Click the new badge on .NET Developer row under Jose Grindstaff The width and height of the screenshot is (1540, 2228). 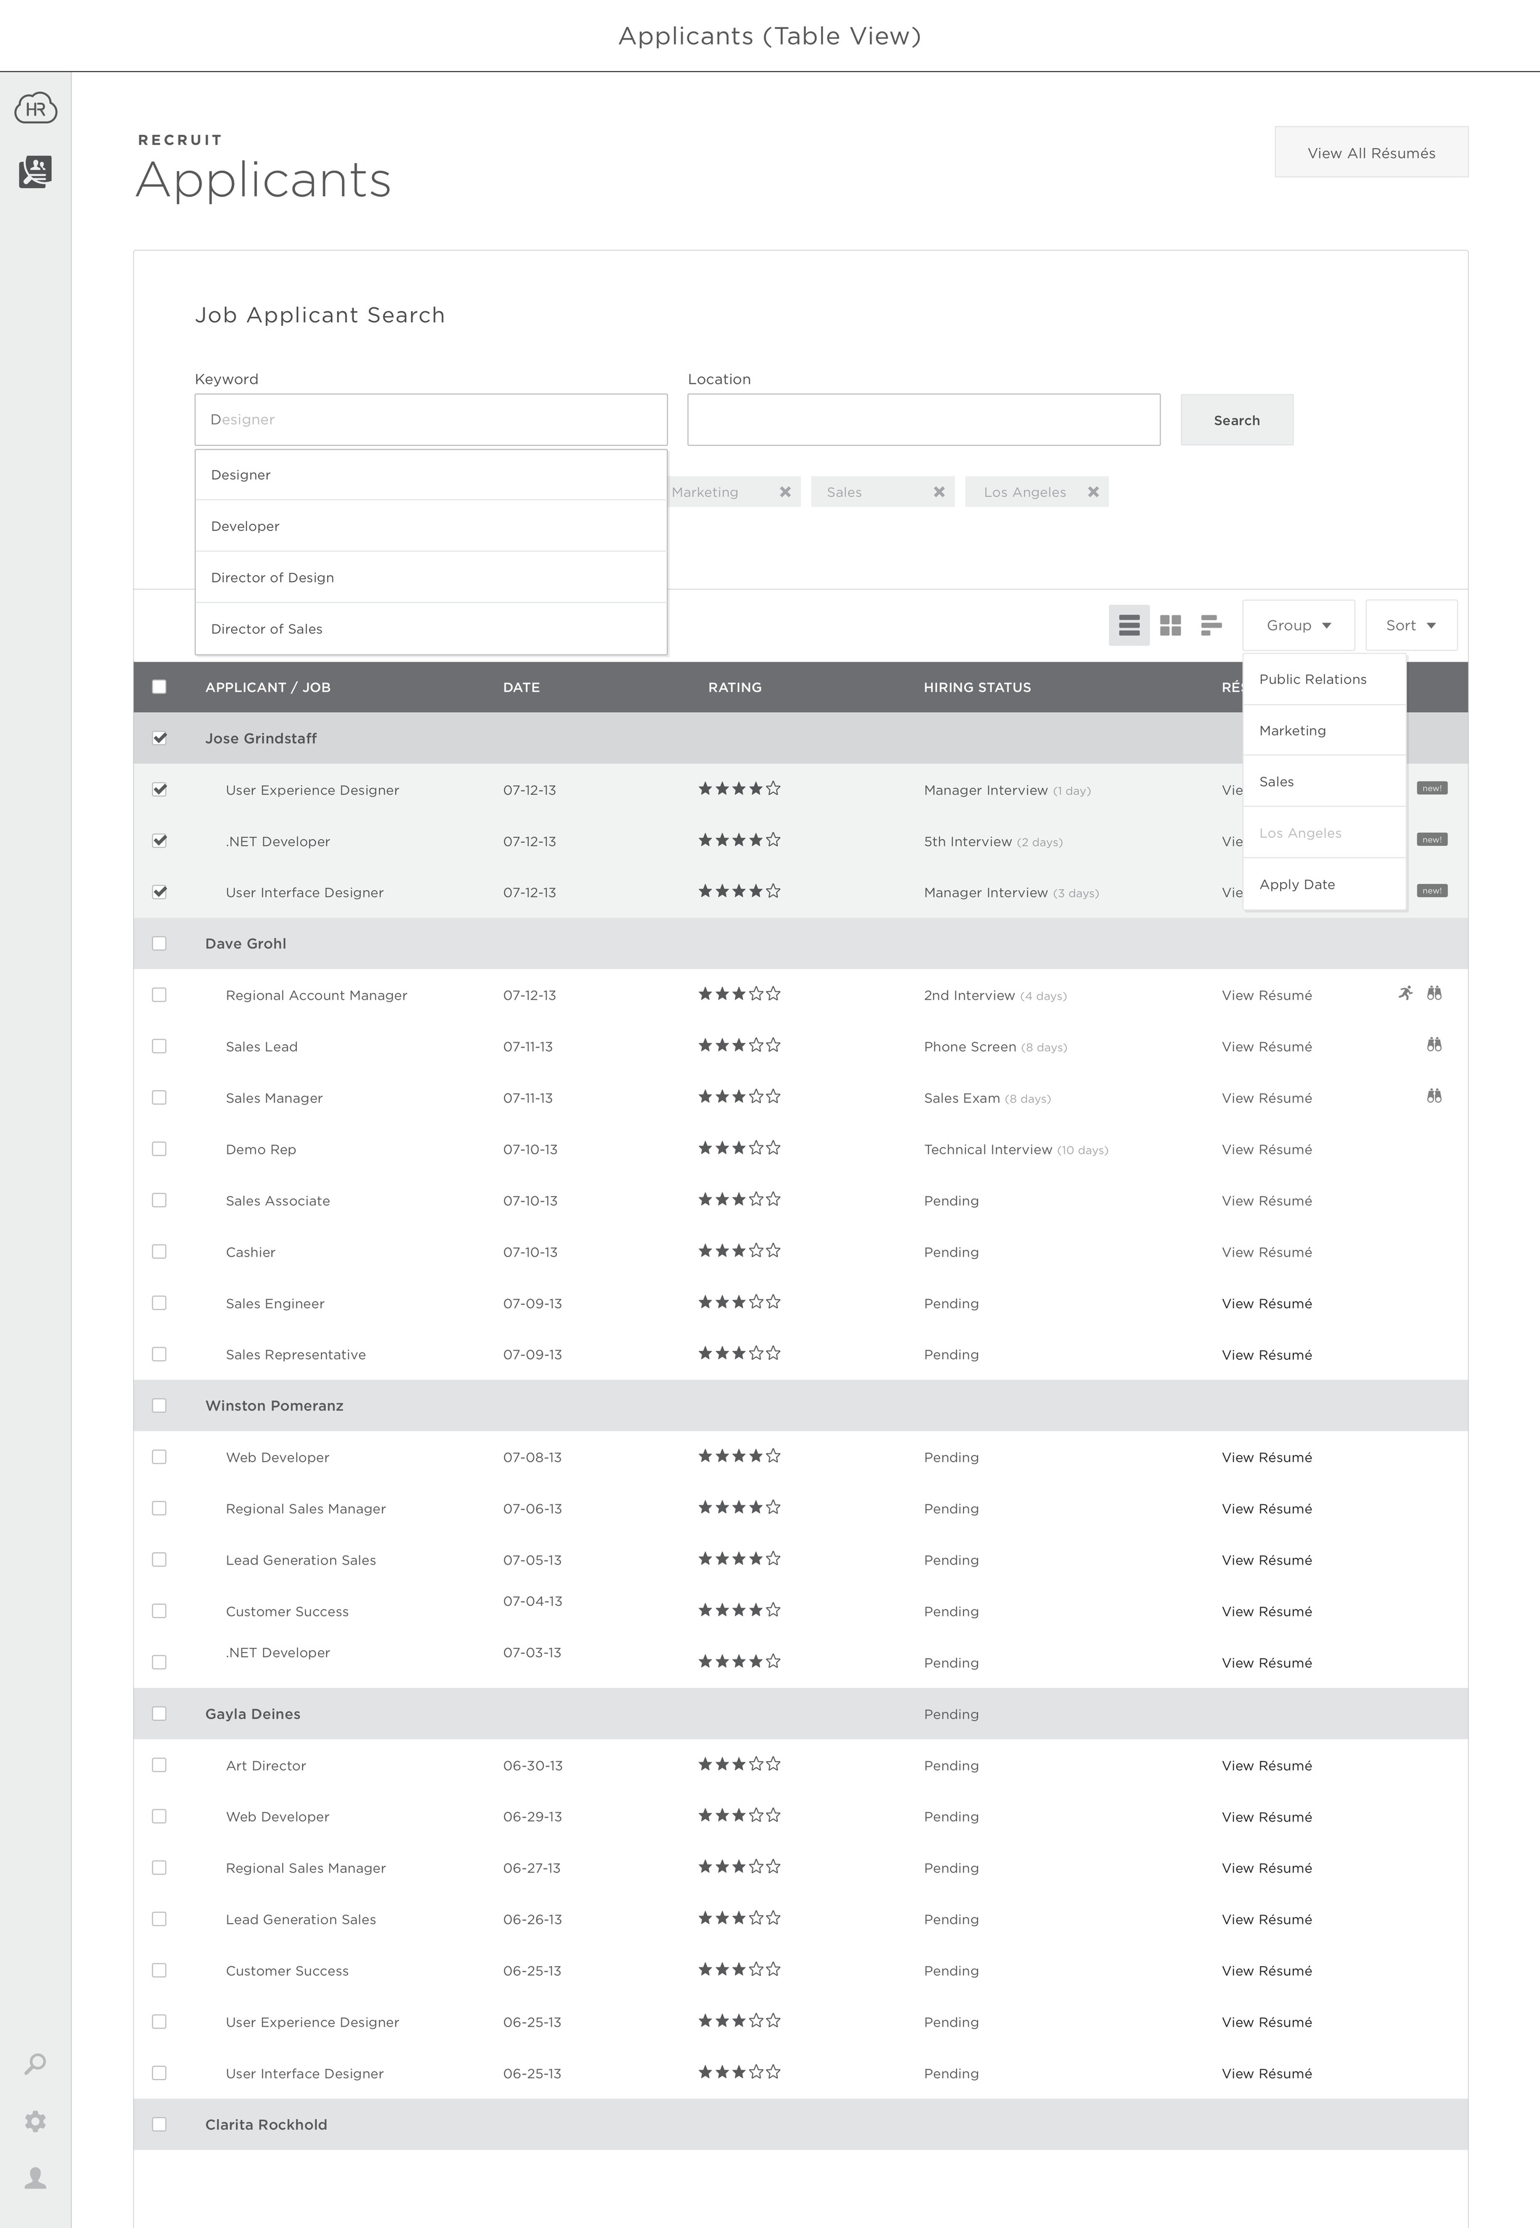1432,840
